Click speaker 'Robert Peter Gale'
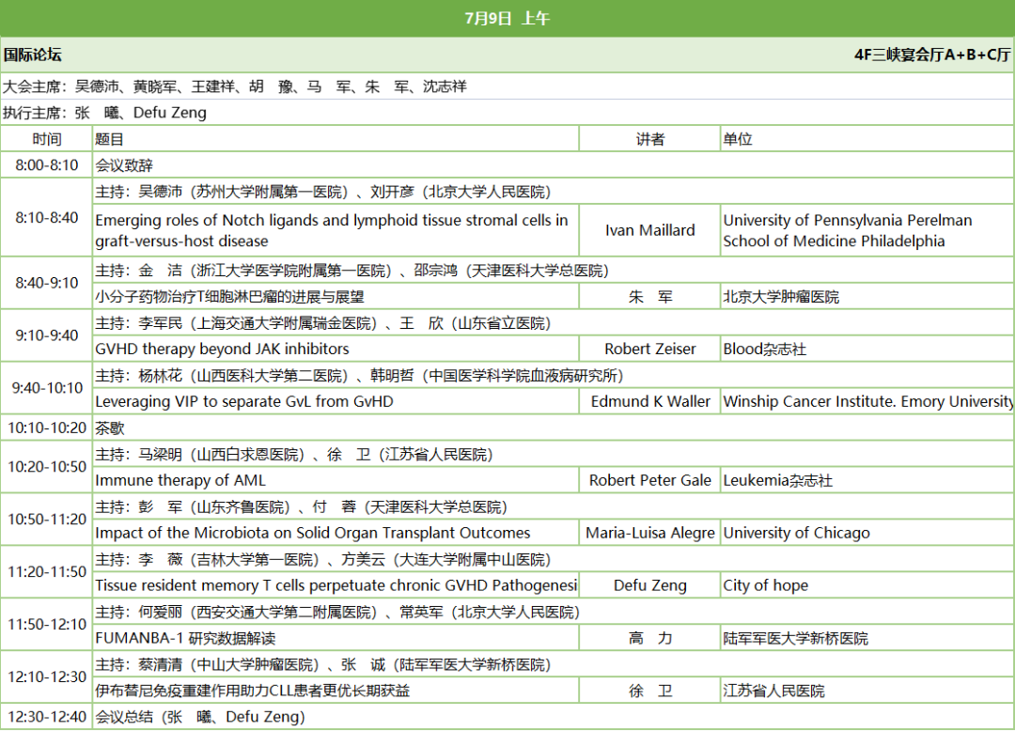Image resolution: width=1015 pixels, height=731 pixels. (x=650, y=480)
